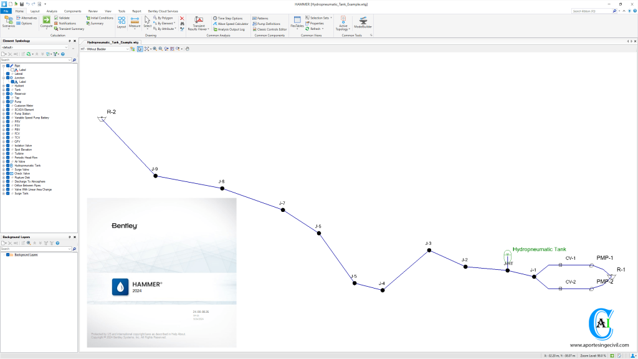
Task: Uncheck the Pipe element symbology checkbox
Action: click(x=8, y=65)
